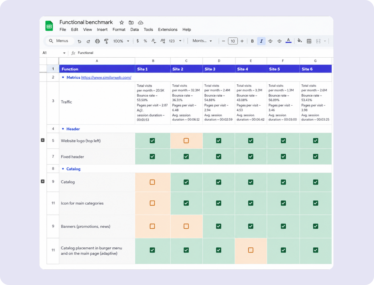The image size is (374, 285).
Task: Open the Montserrat font dropdown
Action: pos(202,41)
